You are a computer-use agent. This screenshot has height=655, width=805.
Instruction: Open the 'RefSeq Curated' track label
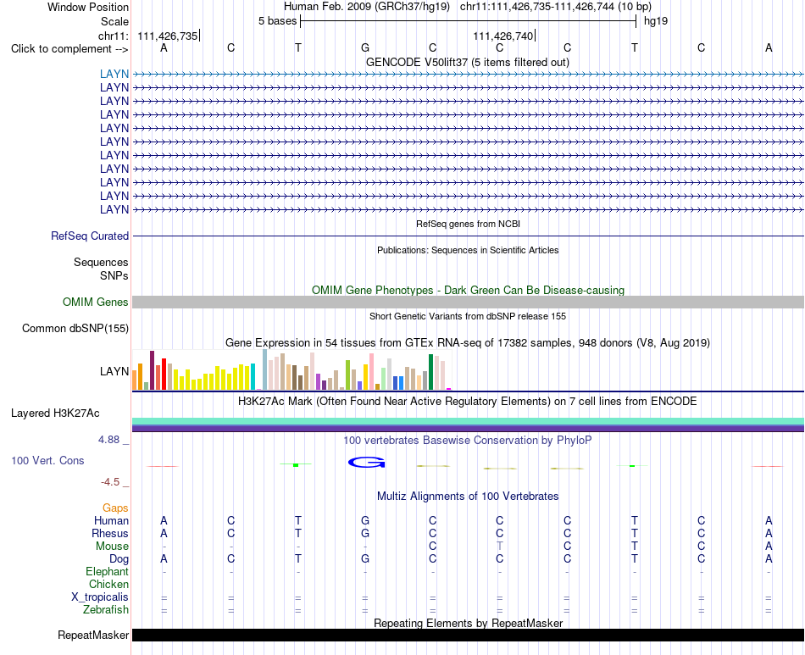coord(89,236)
